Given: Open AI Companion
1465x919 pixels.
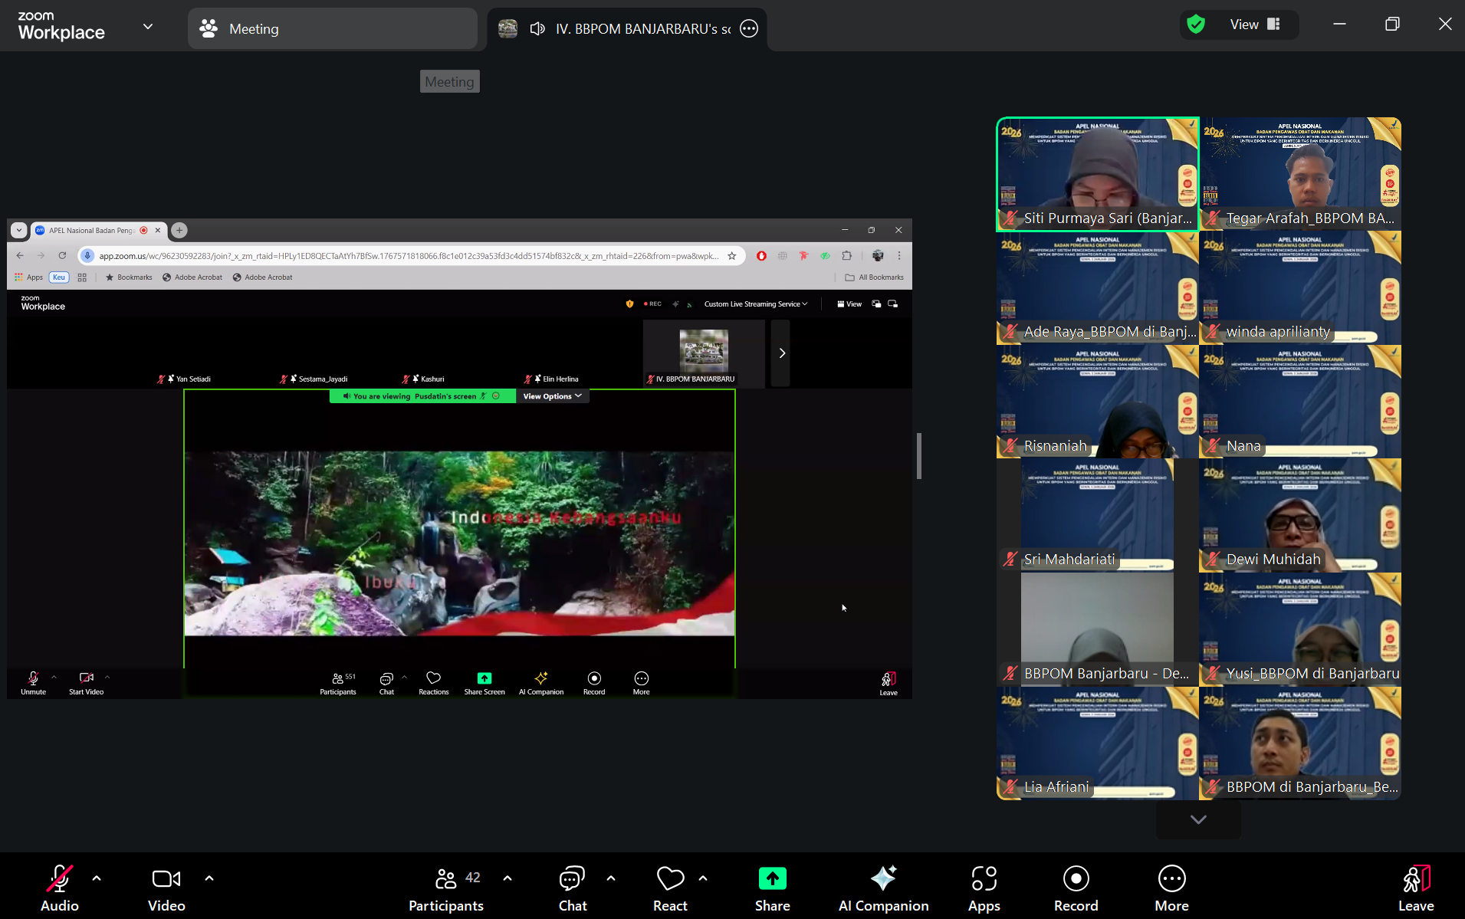Looking at the screenshot, I should coord(883,888).
